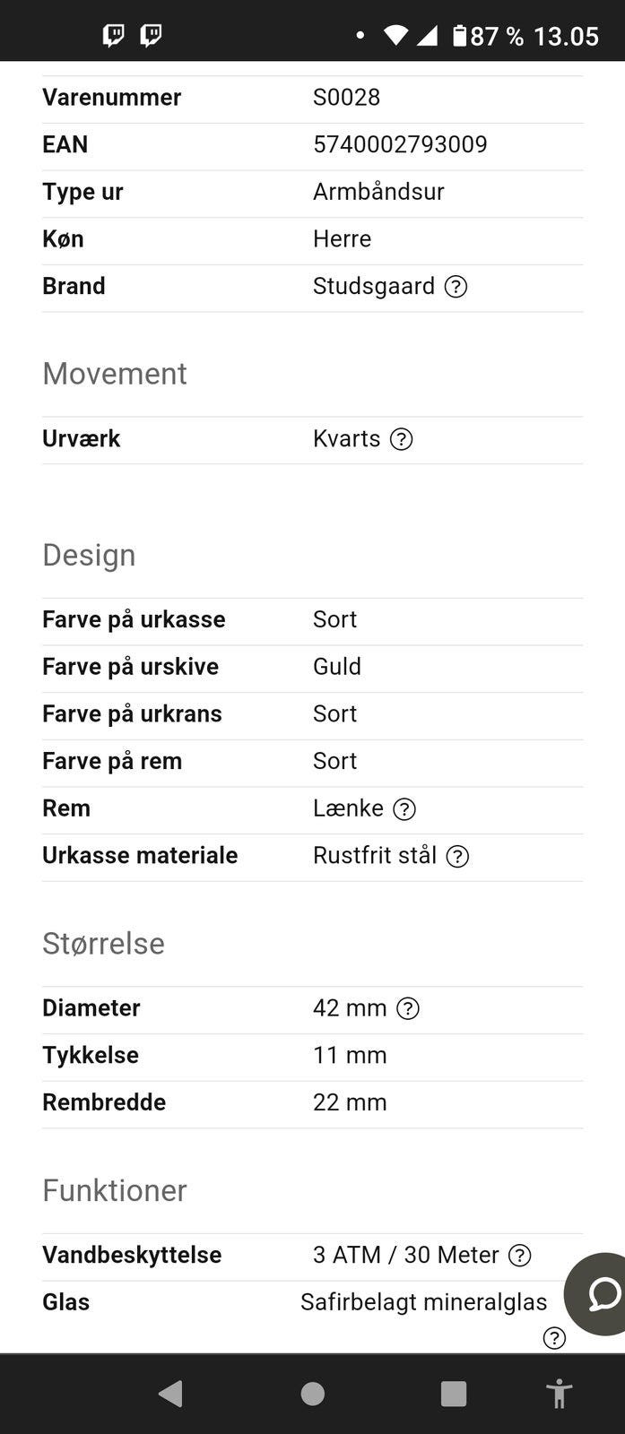The width and height of the screenshot is (625, 1434).
Task: Tap the first Twitch notification icon
Action: [114, 36]
